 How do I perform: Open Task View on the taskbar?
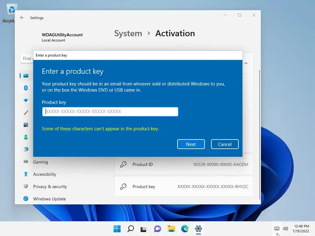tap(143, 229)
